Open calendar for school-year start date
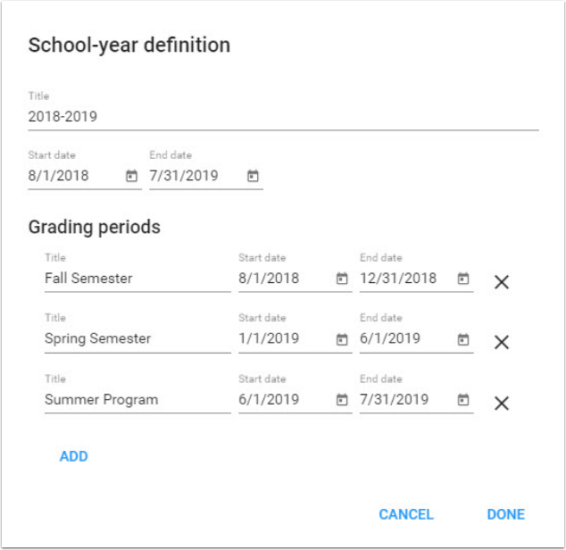The width and height of the screenshot is (566, 550). 131,176
